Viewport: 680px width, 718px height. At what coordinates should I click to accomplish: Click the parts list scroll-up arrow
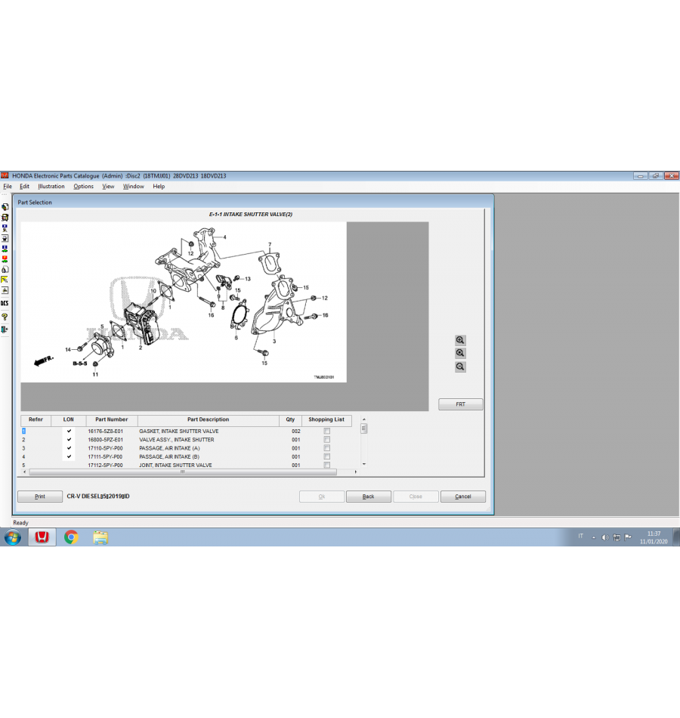tap(364, 419)
